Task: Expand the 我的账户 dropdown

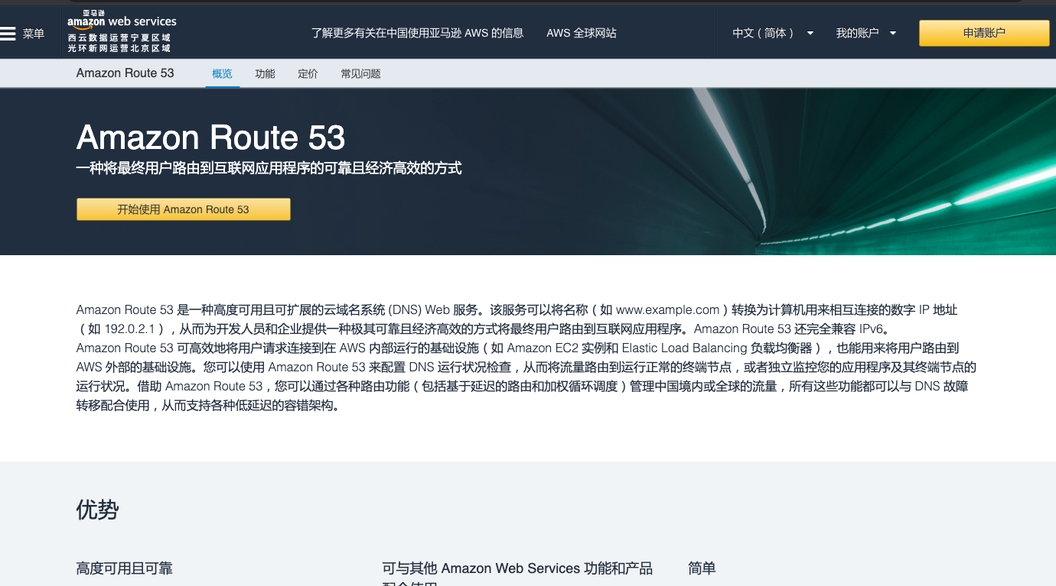Action: (865, 33)
